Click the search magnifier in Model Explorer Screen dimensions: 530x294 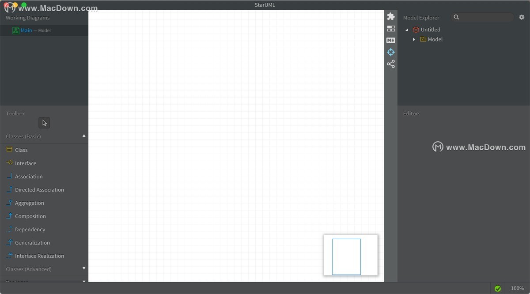tap(456, 17)
